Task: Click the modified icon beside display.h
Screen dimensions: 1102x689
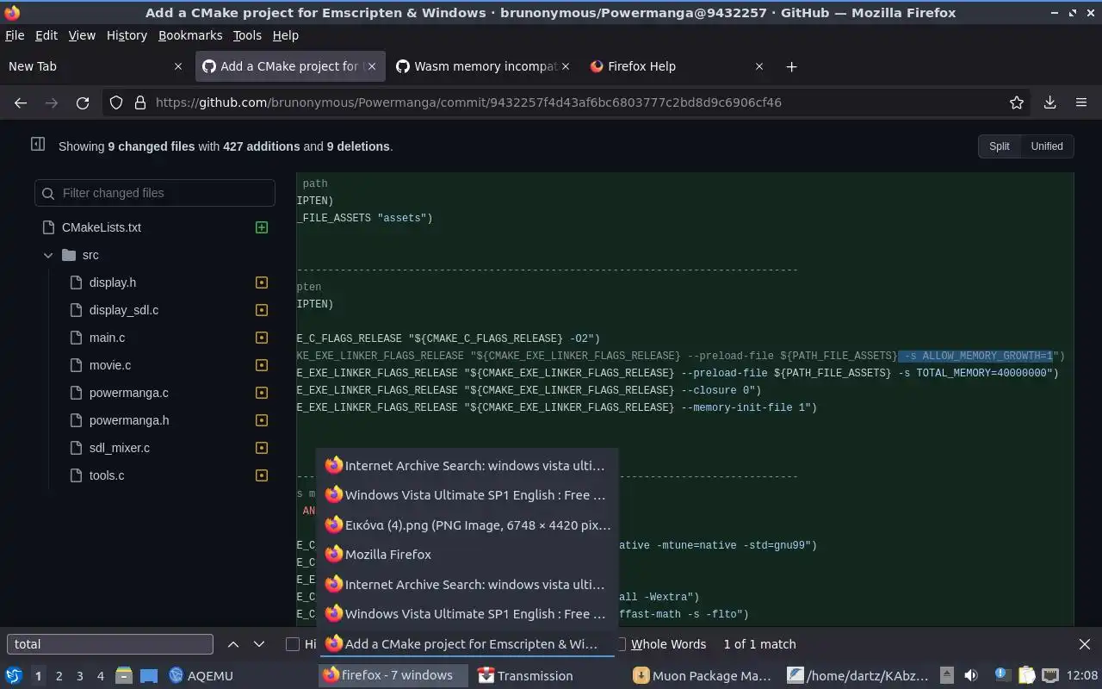Action: click(x=262, y=282)
